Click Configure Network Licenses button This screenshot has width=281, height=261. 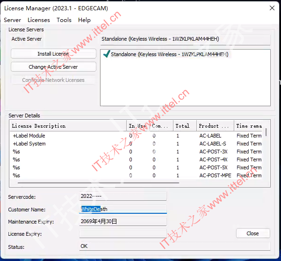(53, 80)
